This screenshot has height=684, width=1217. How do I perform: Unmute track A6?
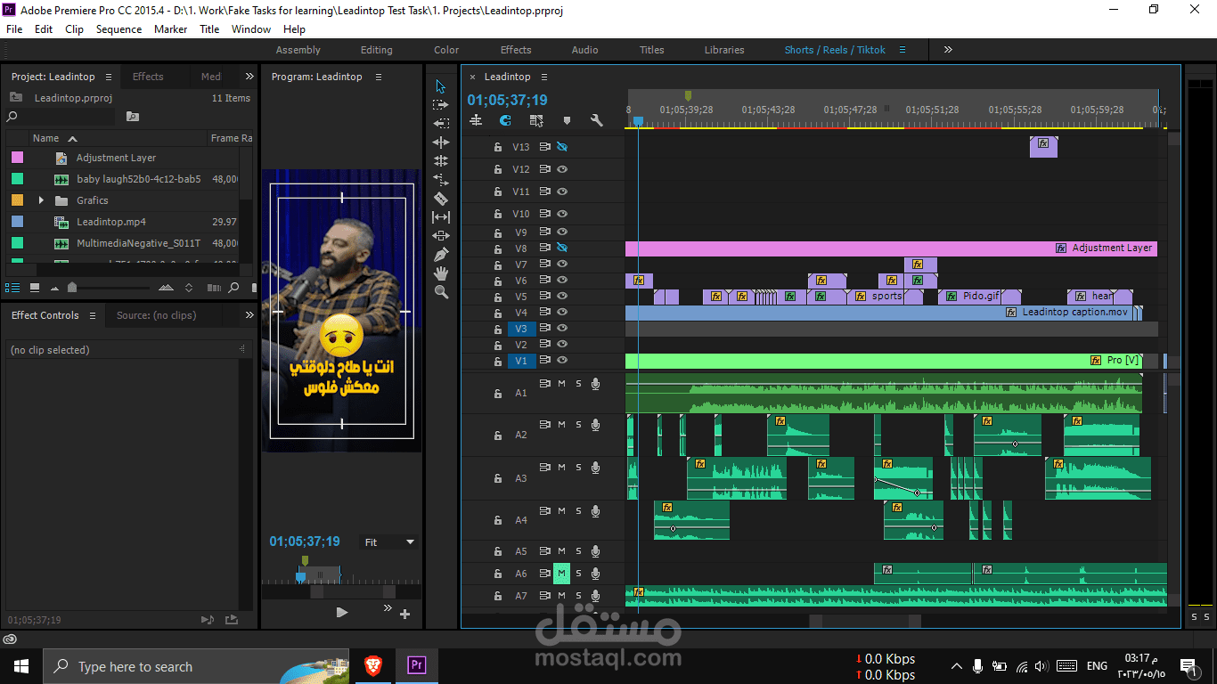[x=561, y=574]
